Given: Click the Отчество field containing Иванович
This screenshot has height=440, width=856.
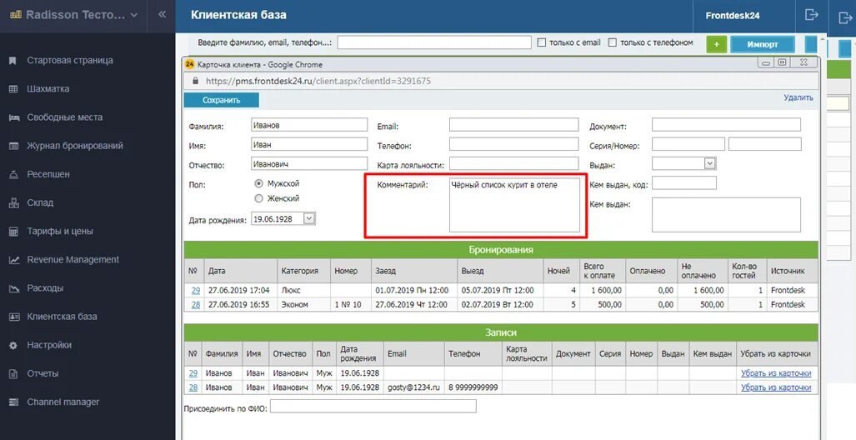Looking at the screenshot, I should tap(309, 164).
